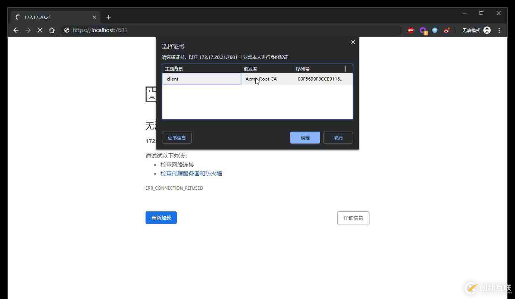Open the Chrome three-dot menu
The height and width of the screenshot is (299, 515).
pyautogui.click(x=499, y=30)
